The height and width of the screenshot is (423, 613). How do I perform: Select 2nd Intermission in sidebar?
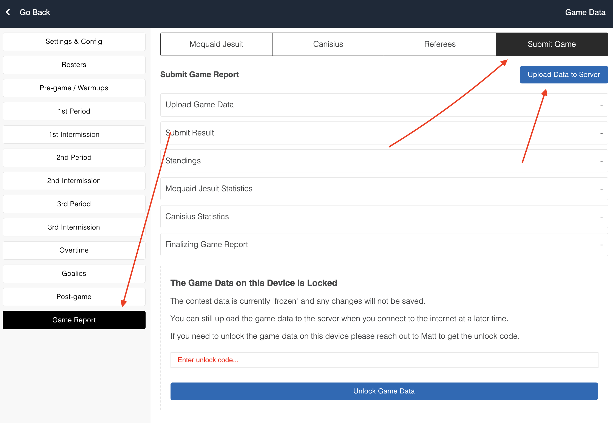coord(74,181)
